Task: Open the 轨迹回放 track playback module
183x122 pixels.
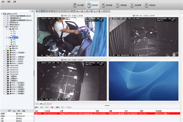Action: (108, 5)
